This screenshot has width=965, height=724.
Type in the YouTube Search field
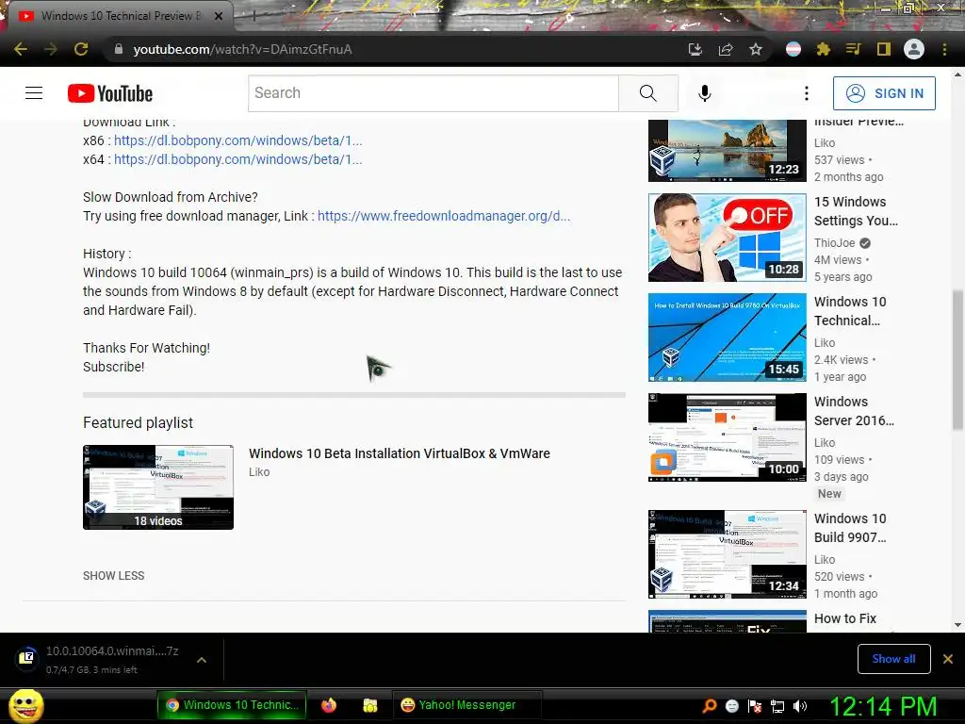(433, 93)
